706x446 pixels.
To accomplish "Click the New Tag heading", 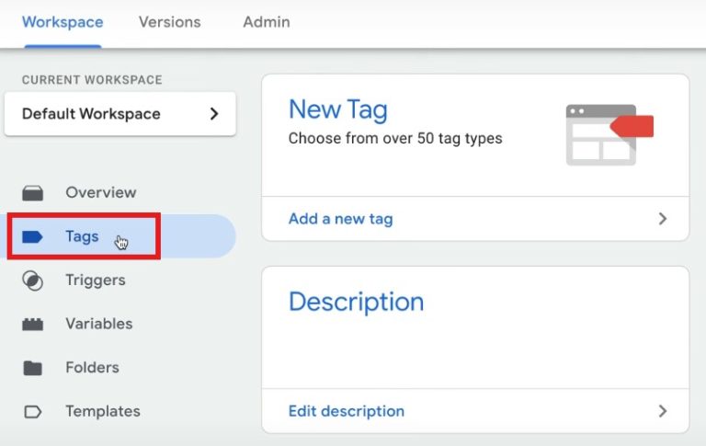I will coord(338,109).
